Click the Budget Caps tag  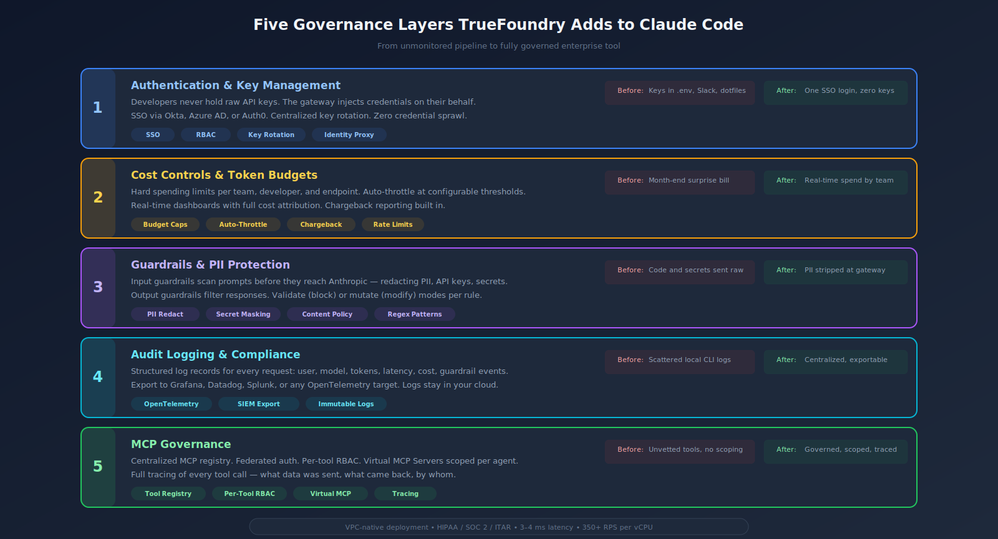(x=165, y=224)
